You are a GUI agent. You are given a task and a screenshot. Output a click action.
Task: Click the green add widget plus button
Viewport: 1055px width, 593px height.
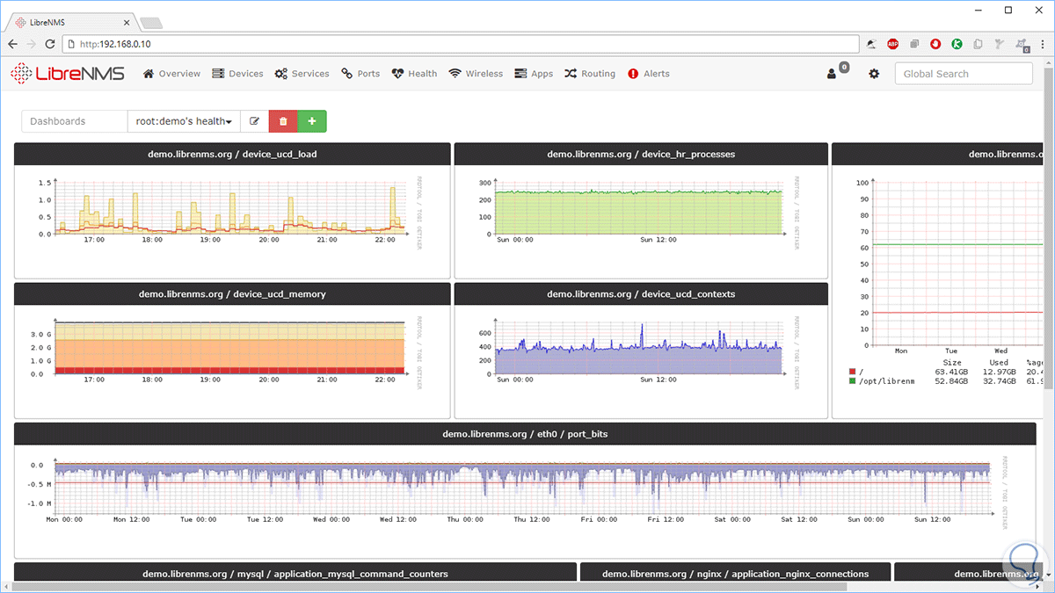pos(312,121)
